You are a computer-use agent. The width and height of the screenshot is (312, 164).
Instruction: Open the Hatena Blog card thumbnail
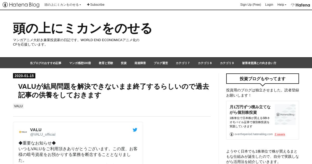click(285, 114)
